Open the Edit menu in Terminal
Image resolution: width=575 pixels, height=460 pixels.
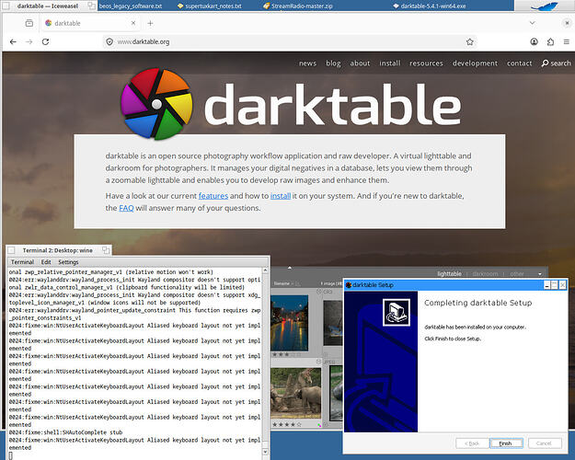coord(46,262)
